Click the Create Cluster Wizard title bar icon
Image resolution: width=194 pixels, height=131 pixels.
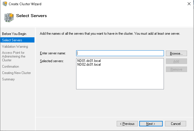(5, 4)
